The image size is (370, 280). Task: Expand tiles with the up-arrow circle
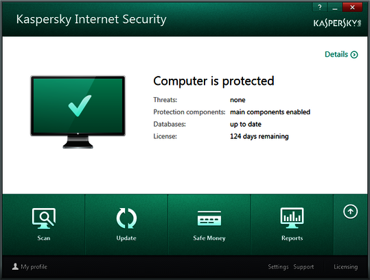[350, 212]
